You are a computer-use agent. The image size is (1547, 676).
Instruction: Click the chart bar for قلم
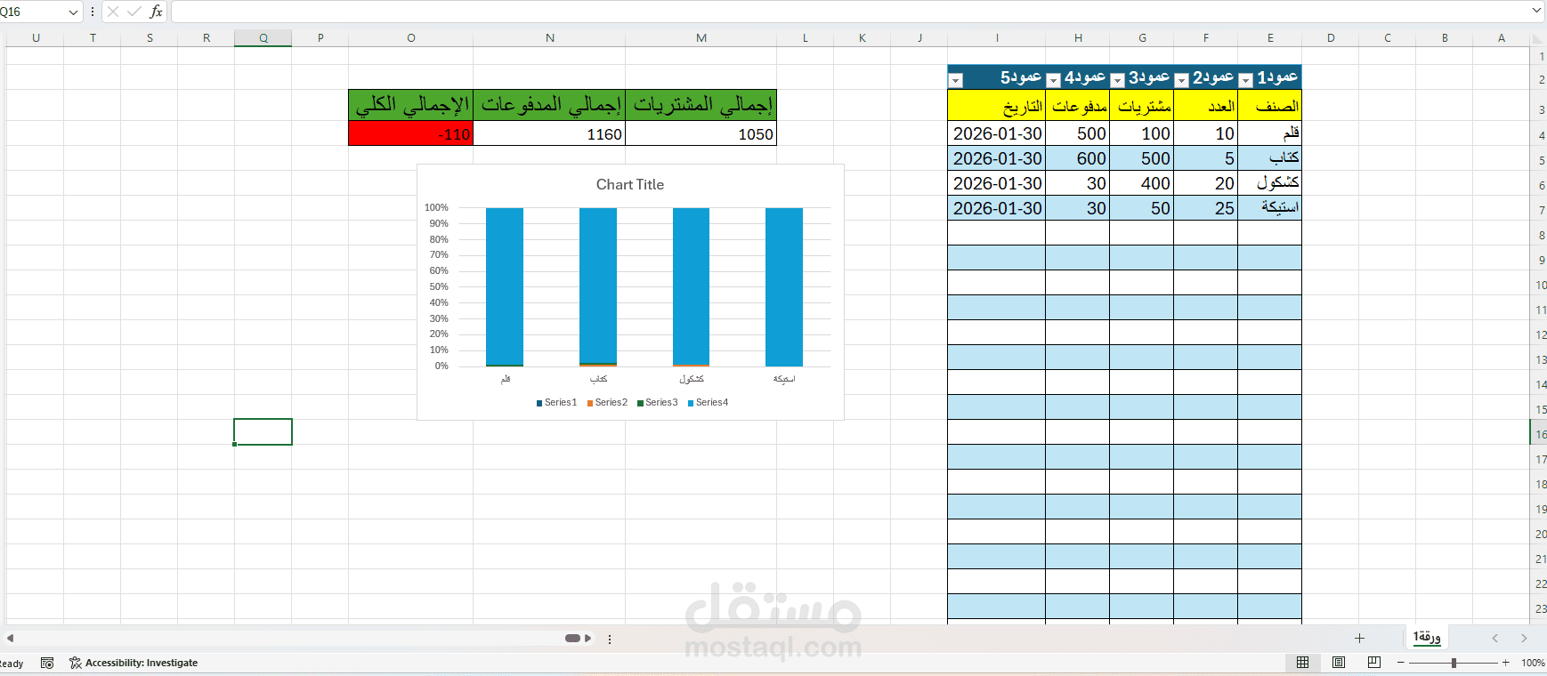point(505,286)
